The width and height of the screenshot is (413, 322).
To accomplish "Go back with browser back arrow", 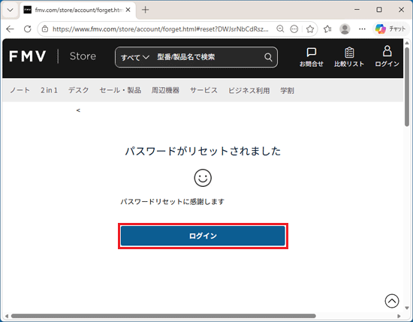I will pos(11,29).
